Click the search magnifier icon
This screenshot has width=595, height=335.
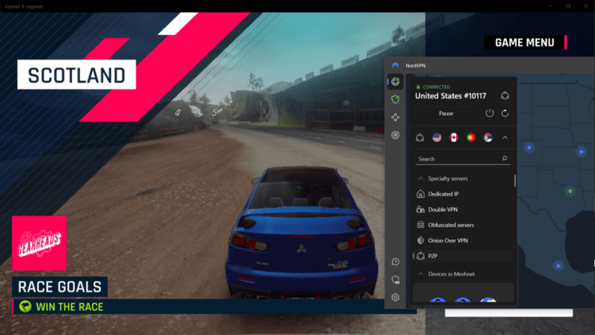pos(504,158)
